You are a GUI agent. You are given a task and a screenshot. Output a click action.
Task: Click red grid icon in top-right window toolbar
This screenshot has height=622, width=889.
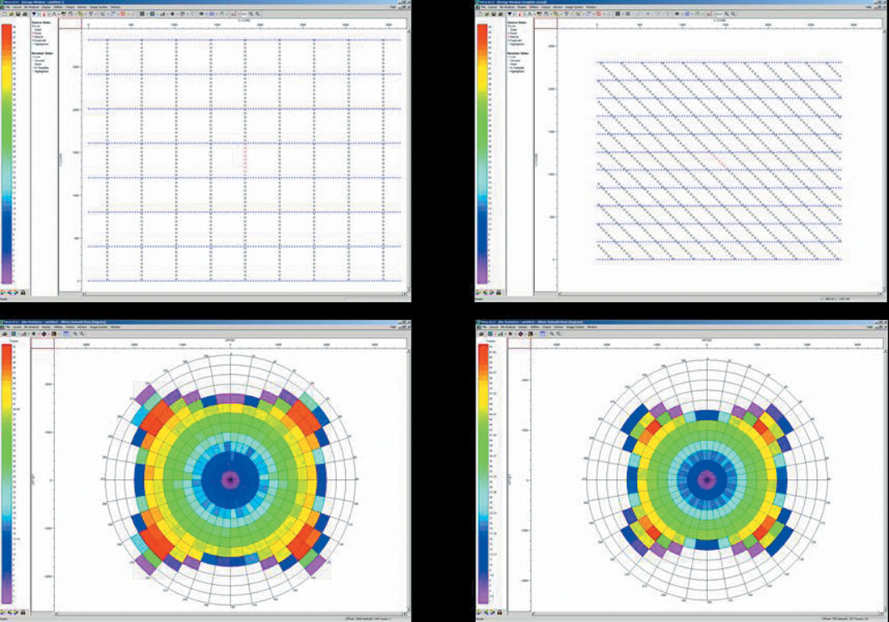click(x=599, y=15)
